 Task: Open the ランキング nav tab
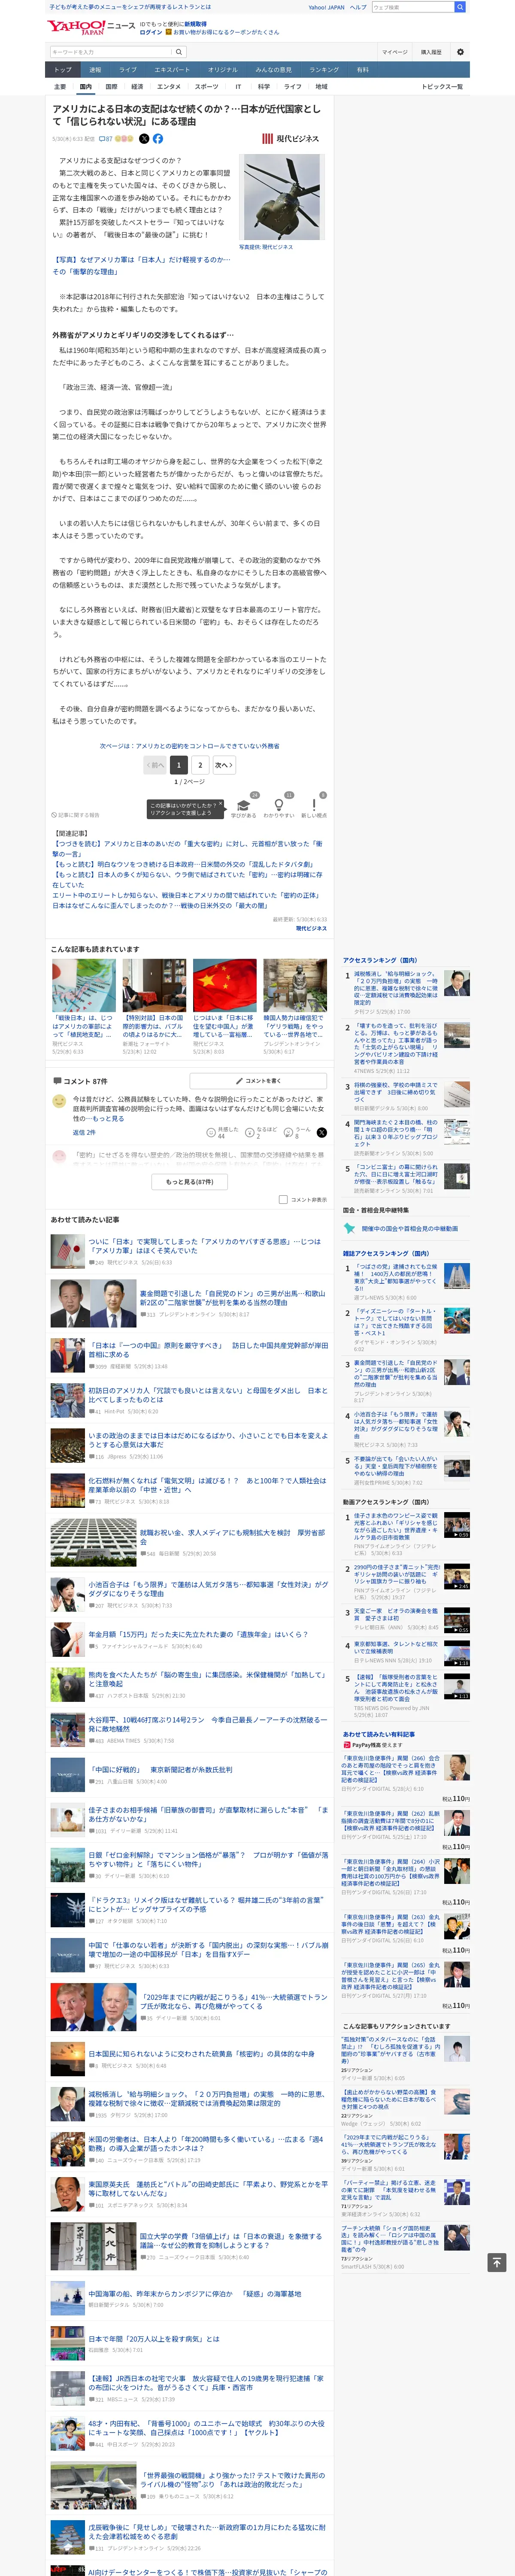(x=324, y=70)
